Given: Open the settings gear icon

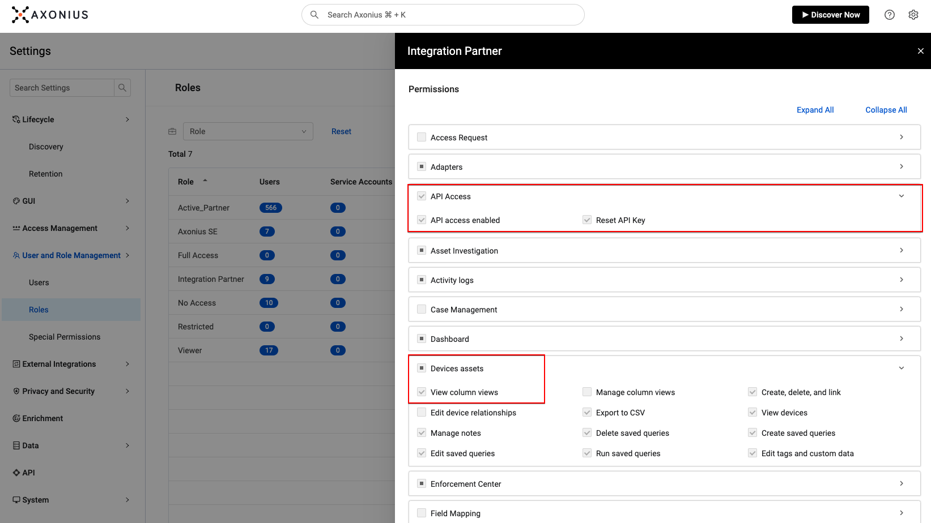Looking at the screenshot, I should click(913, 15).
